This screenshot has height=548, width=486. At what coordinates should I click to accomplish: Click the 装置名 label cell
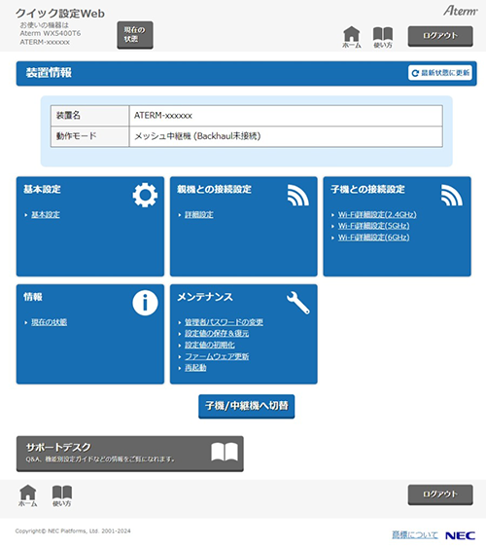pos(89,115)
